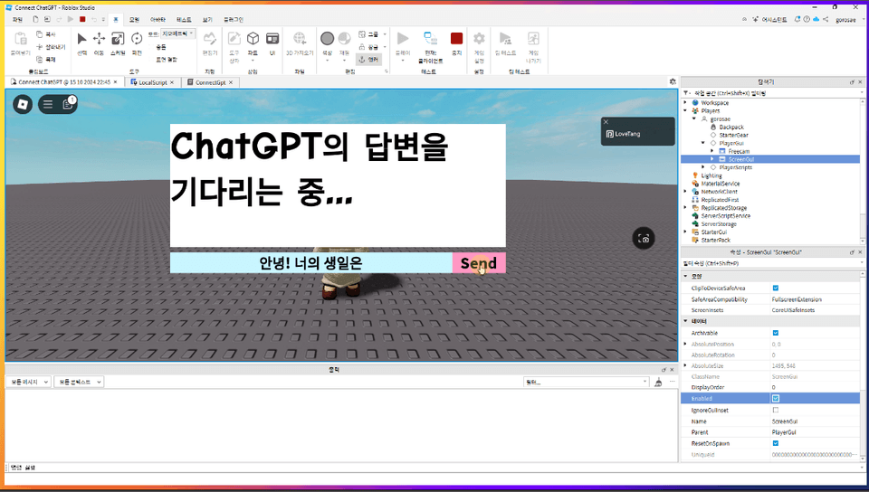869x492 pixels.
Task: Open the gray Color circle picker
Action: pyautogui.click(x=327, y=38)
